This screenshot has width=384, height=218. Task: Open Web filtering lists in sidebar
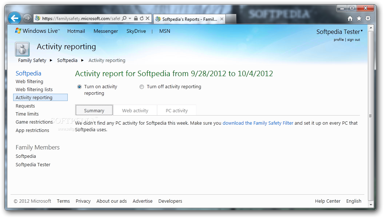tap(34, 89)
